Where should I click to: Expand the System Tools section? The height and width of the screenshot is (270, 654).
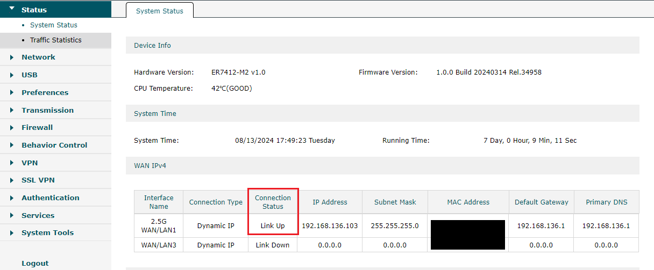coord(47,233)
